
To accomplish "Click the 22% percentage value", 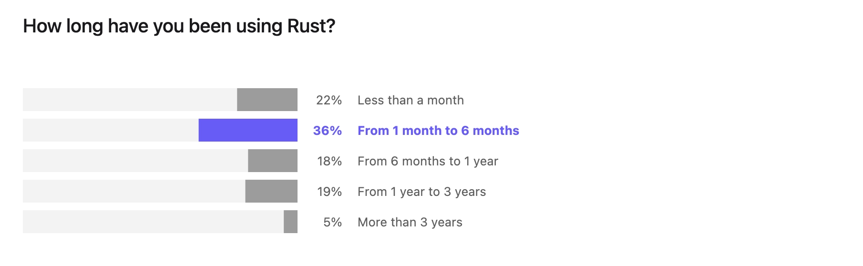I will click(329, 100).
